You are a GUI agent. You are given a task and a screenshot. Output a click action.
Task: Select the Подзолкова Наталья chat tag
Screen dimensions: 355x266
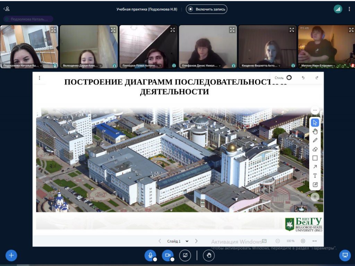coord(28,19)
